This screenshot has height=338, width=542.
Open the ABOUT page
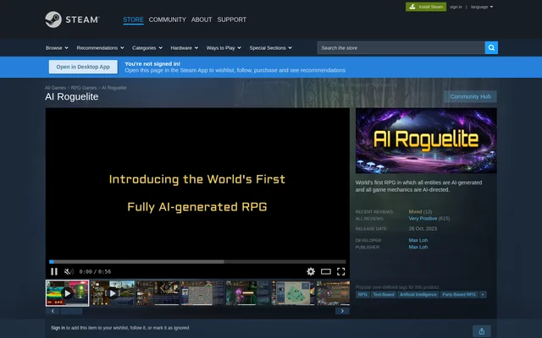tap(202, 19)
